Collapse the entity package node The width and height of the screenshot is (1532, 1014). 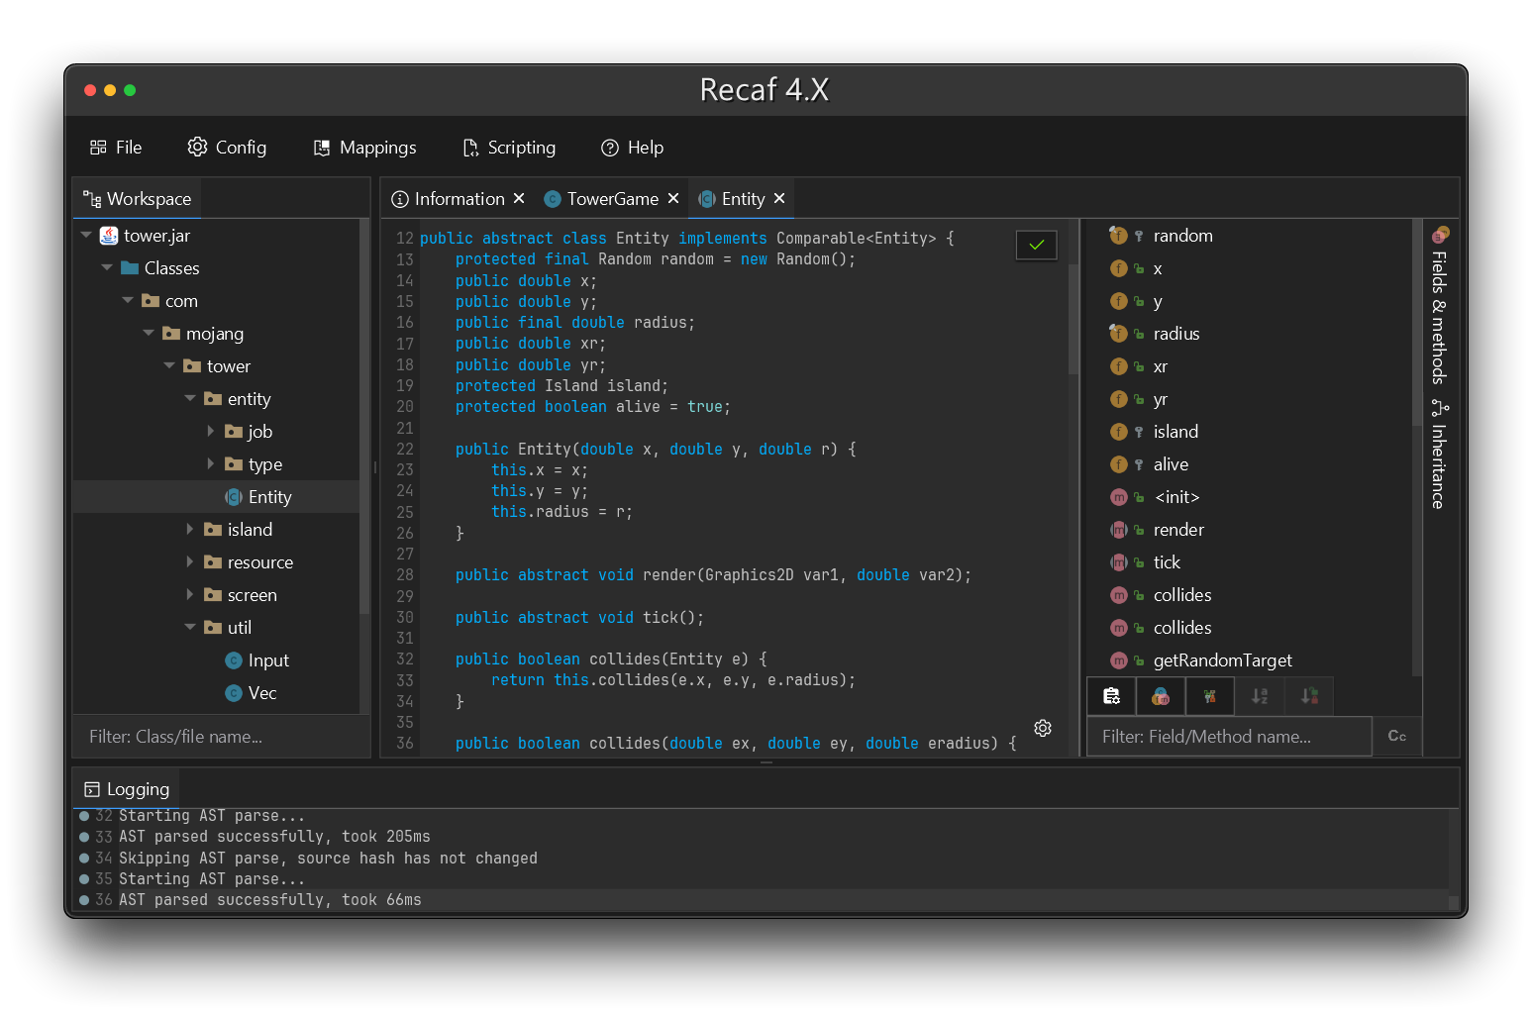click(190, 399)
